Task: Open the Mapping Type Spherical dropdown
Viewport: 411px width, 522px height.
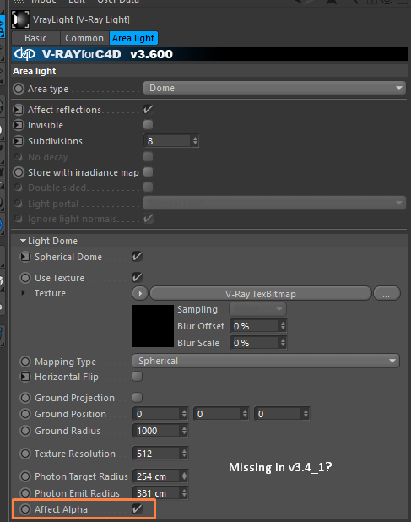Action: (x=266, y=361)
